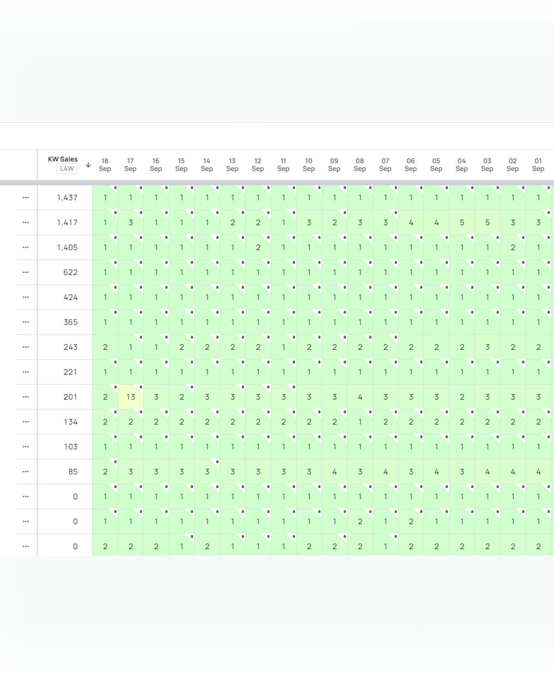Click the 13 Sep column header
The width and height of the screenshot is (554, 676).
point(232,165)
